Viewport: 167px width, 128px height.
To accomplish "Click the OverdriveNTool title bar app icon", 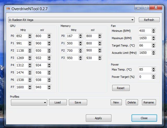I will click(8, 9).
